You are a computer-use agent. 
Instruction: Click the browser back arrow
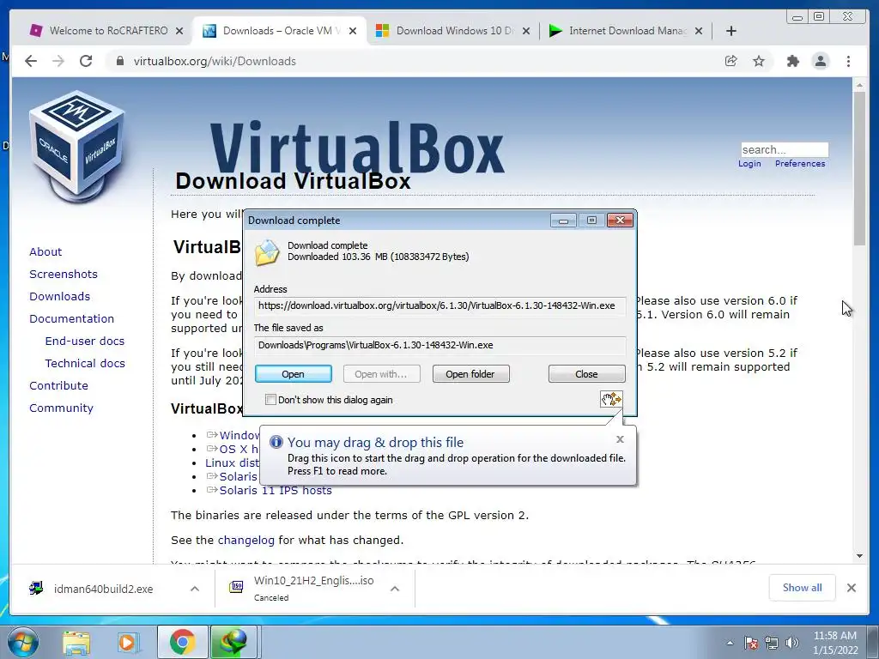[x=31, y=61]
